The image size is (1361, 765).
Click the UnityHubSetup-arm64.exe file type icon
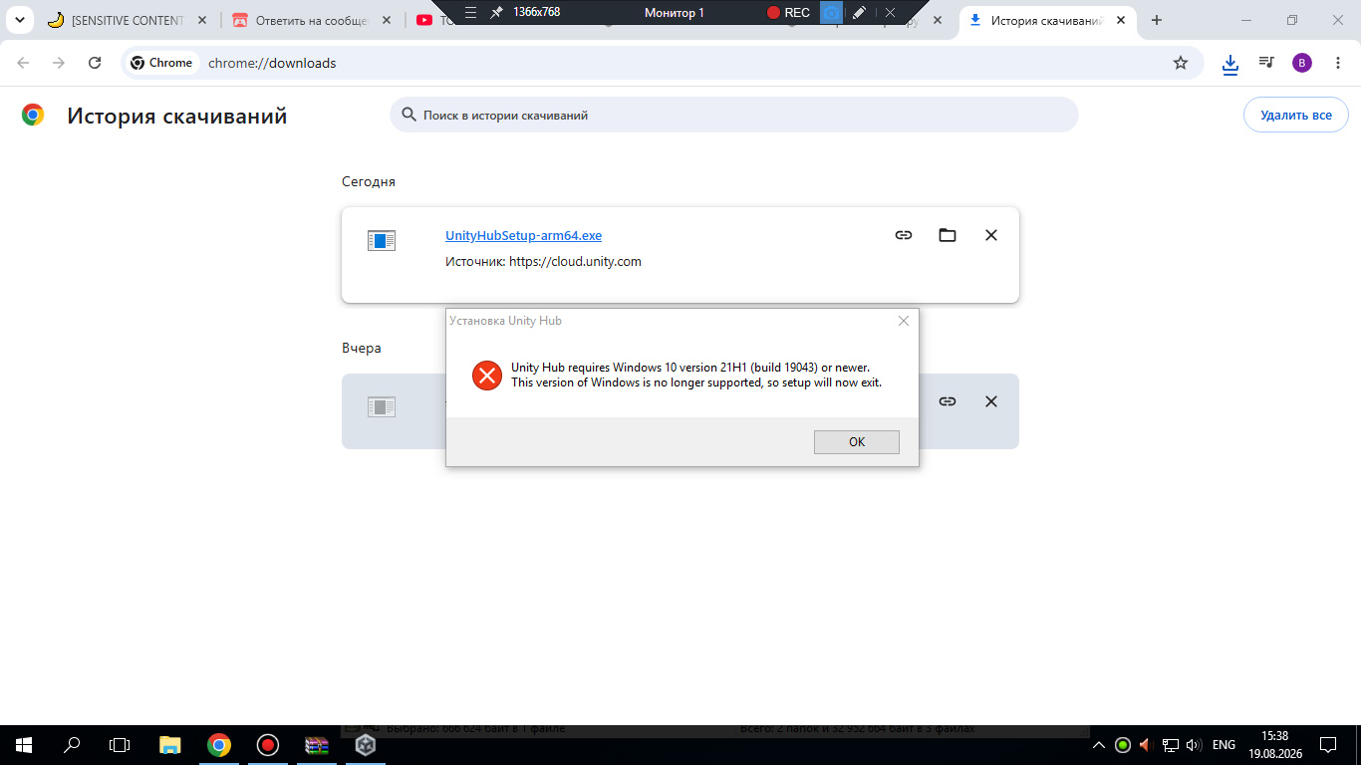[382, 240]
